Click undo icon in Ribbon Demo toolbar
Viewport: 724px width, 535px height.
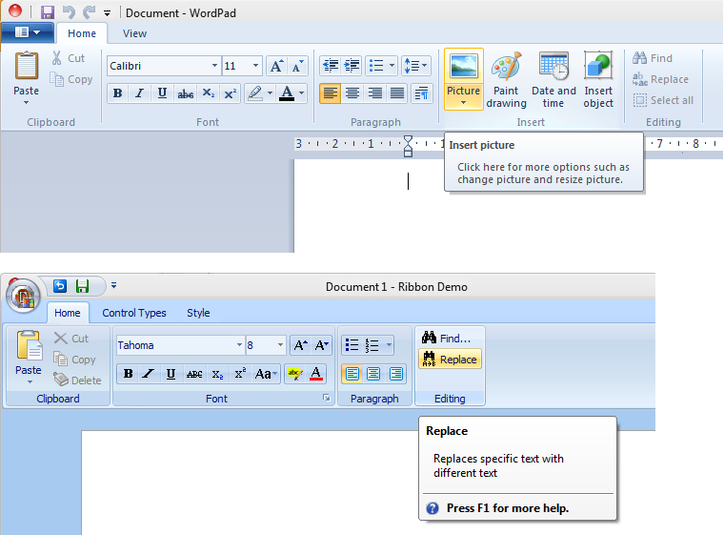pos(60,286)
